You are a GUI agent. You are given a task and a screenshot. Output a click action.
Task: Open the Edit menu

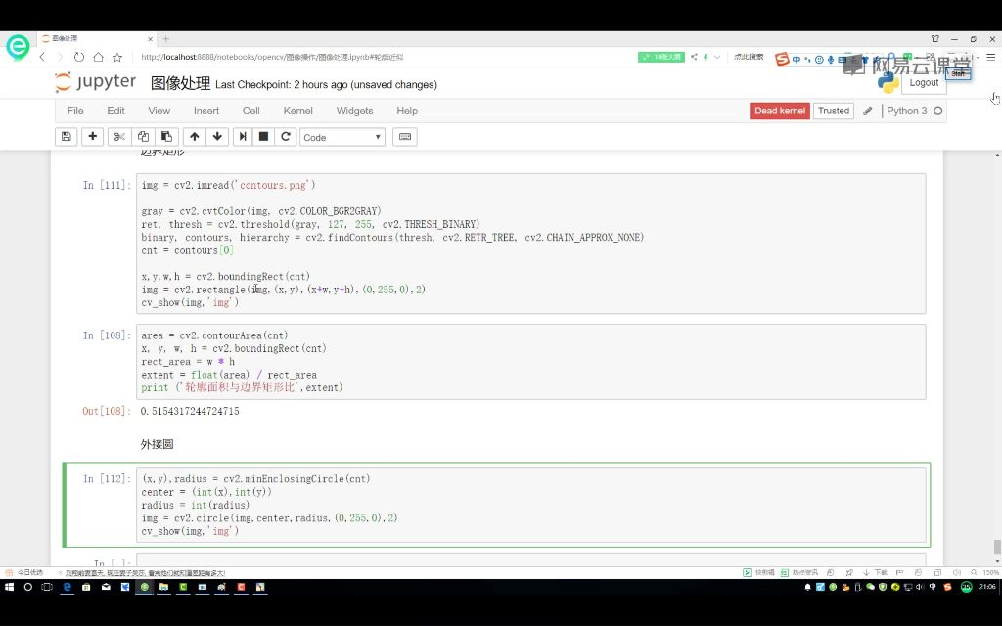pos(115,111)
